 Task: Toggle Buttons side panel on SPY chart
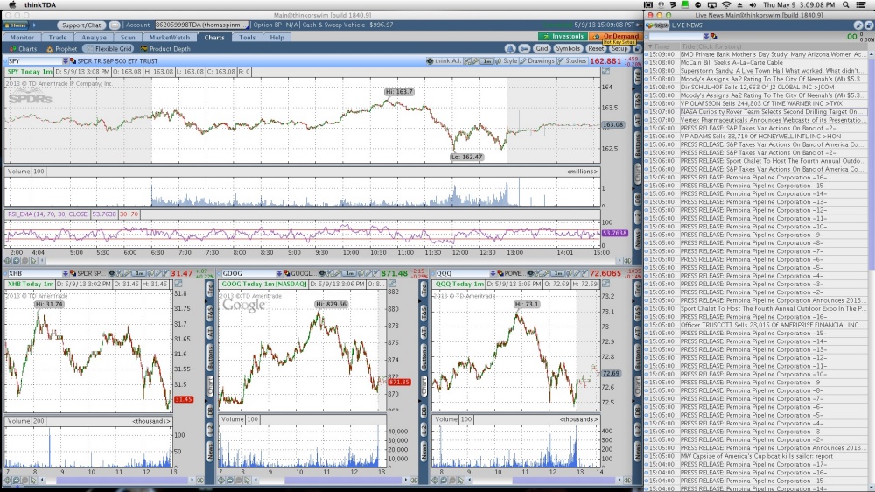point(637,145)
